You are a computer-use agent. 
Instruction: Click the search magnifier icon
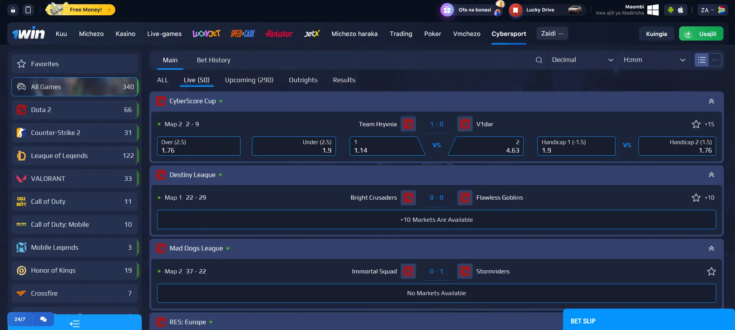pyautogui.click(x=539, y=60)
